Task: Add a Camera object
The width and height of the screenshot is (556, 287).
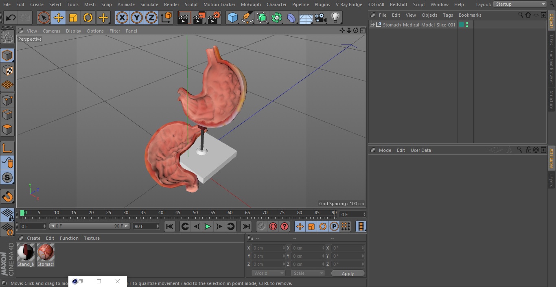Action: pyautogui.click(x=321, y=18)
